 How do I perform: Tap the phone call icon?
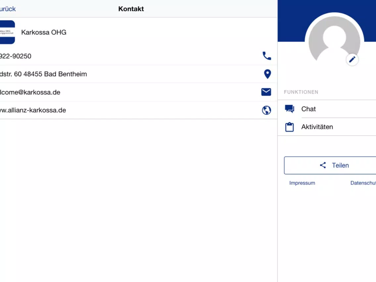pyautogui.click(x=267, y=56)
